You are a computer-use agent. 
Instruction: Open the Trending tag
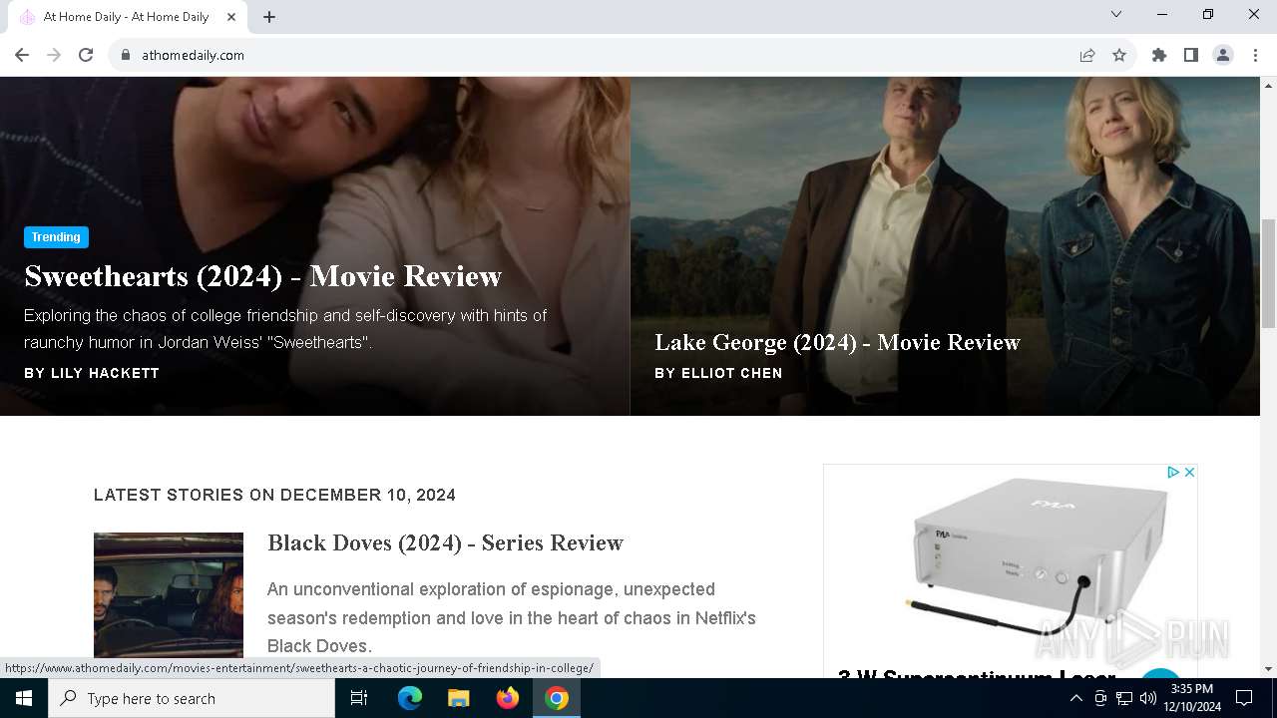tap(56, 237)
